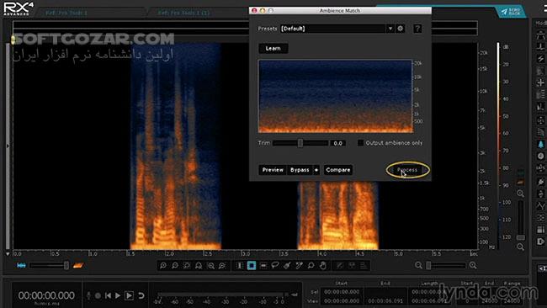Click the Trim value field 0.0
This screenshot has width=547, height=308.
(337, 143)
